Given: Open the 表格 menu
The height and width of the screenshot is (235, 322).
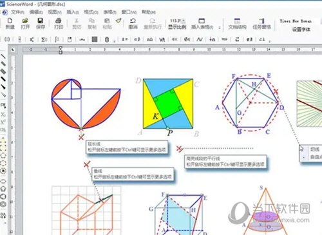Looking at the screenshot, I should (109, 12).
